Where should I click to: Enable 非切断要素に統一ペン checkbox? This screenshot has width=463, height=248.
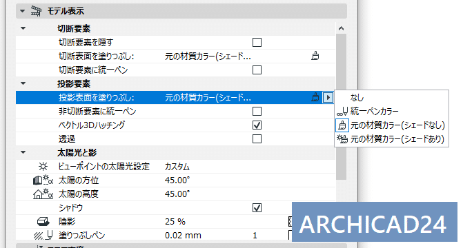(257, 111)
